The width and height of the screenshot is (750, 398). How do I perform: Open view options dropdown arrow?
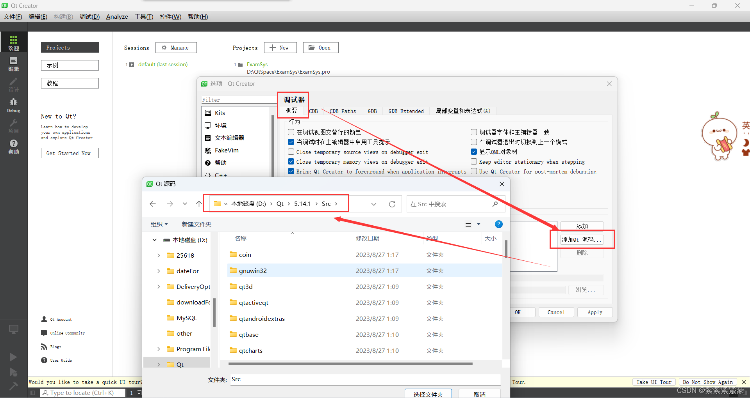(x=479, y=224)
